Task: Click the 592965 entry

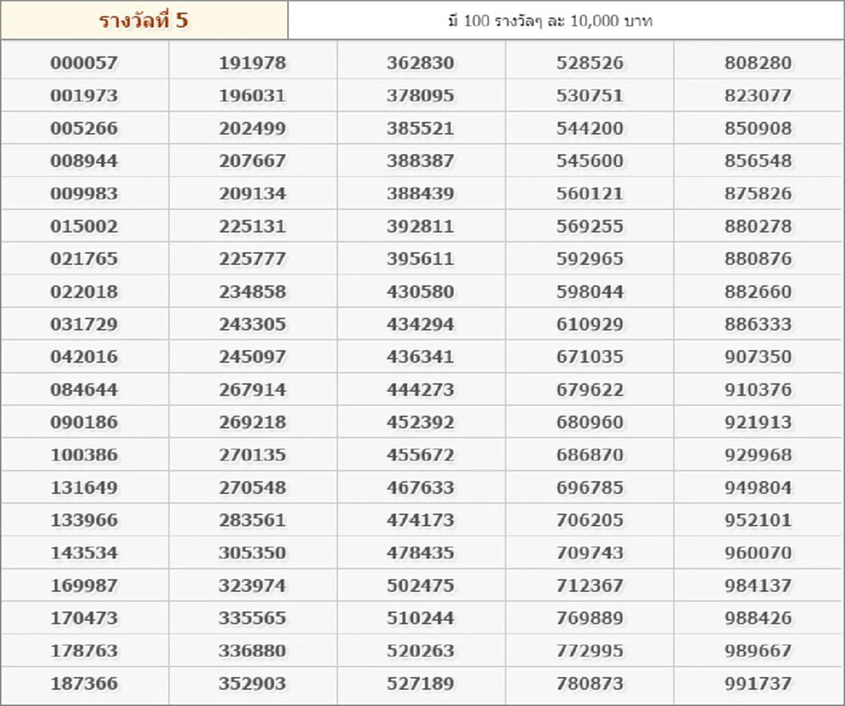Action: point(589,259)
